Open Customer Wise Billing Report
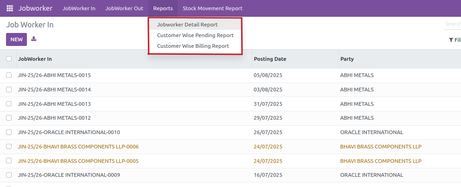461x187 pixels. coord(193,46)
